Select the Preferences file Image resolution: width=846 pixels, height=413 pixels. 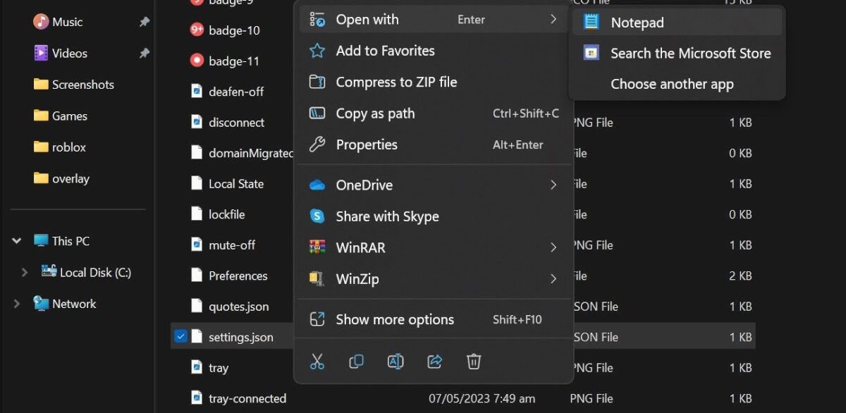[x=238, y=276]
